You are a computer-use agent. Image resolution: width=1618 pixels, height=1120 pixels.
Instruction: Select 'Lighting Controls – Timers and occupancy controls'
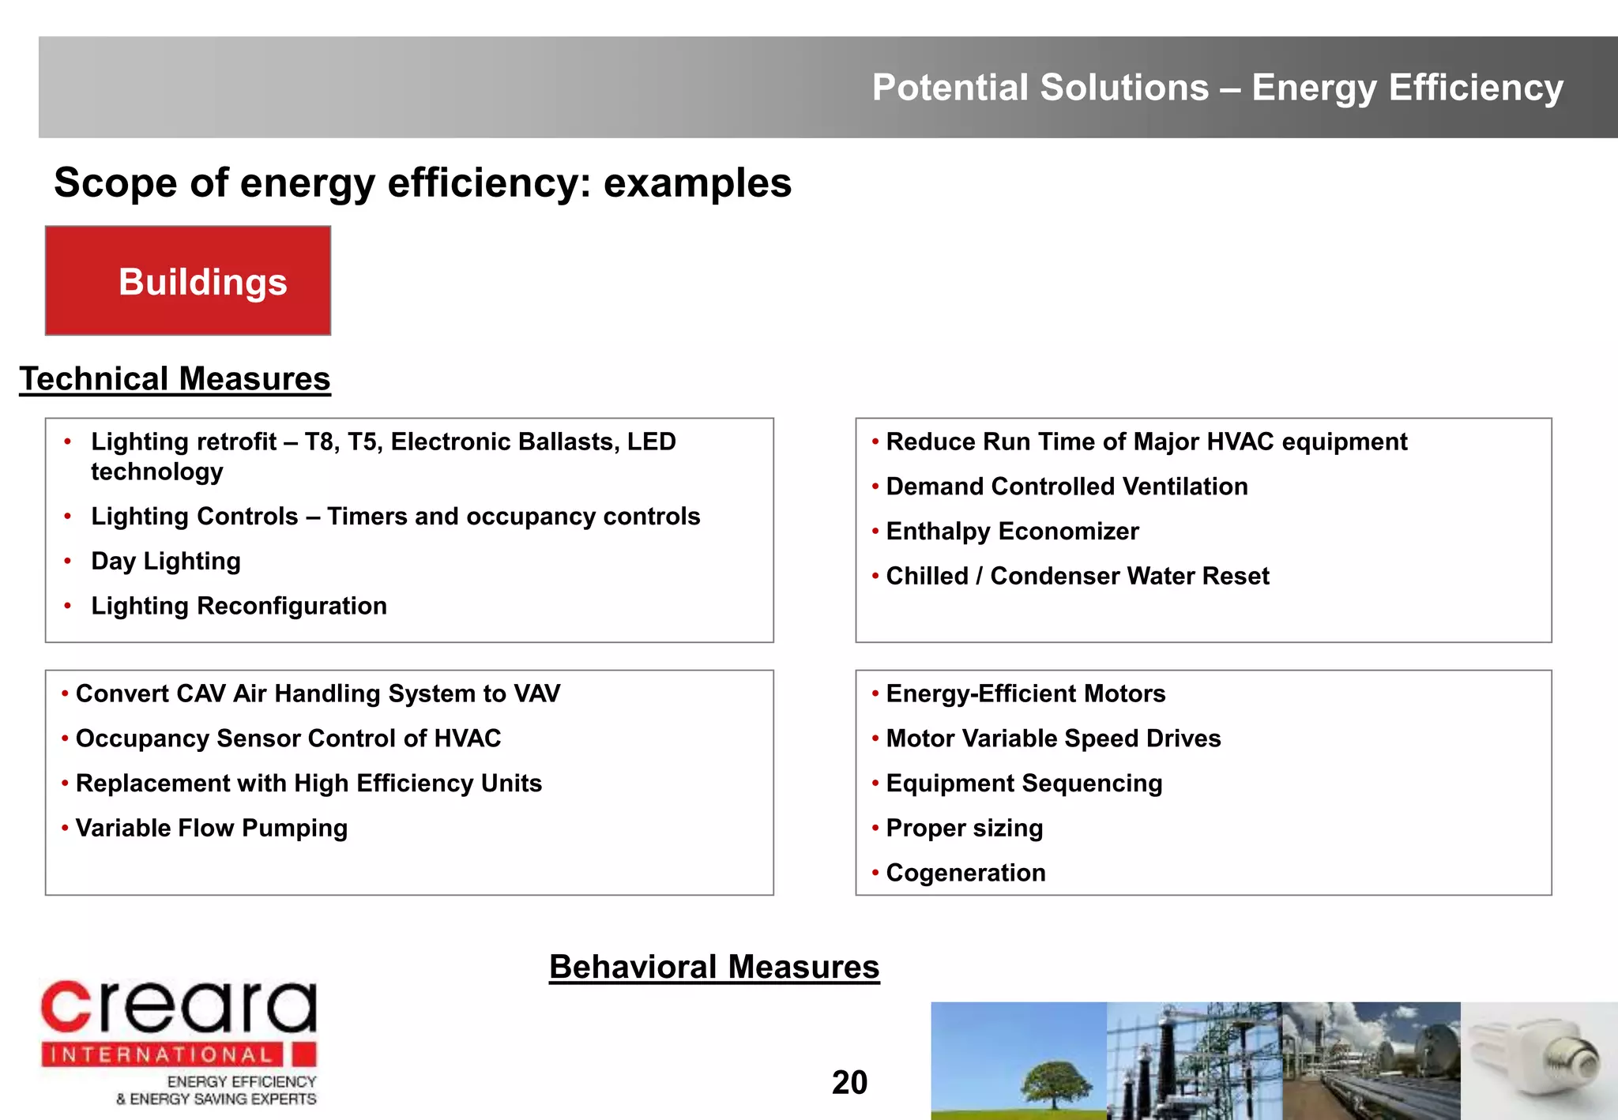[396, 517]
